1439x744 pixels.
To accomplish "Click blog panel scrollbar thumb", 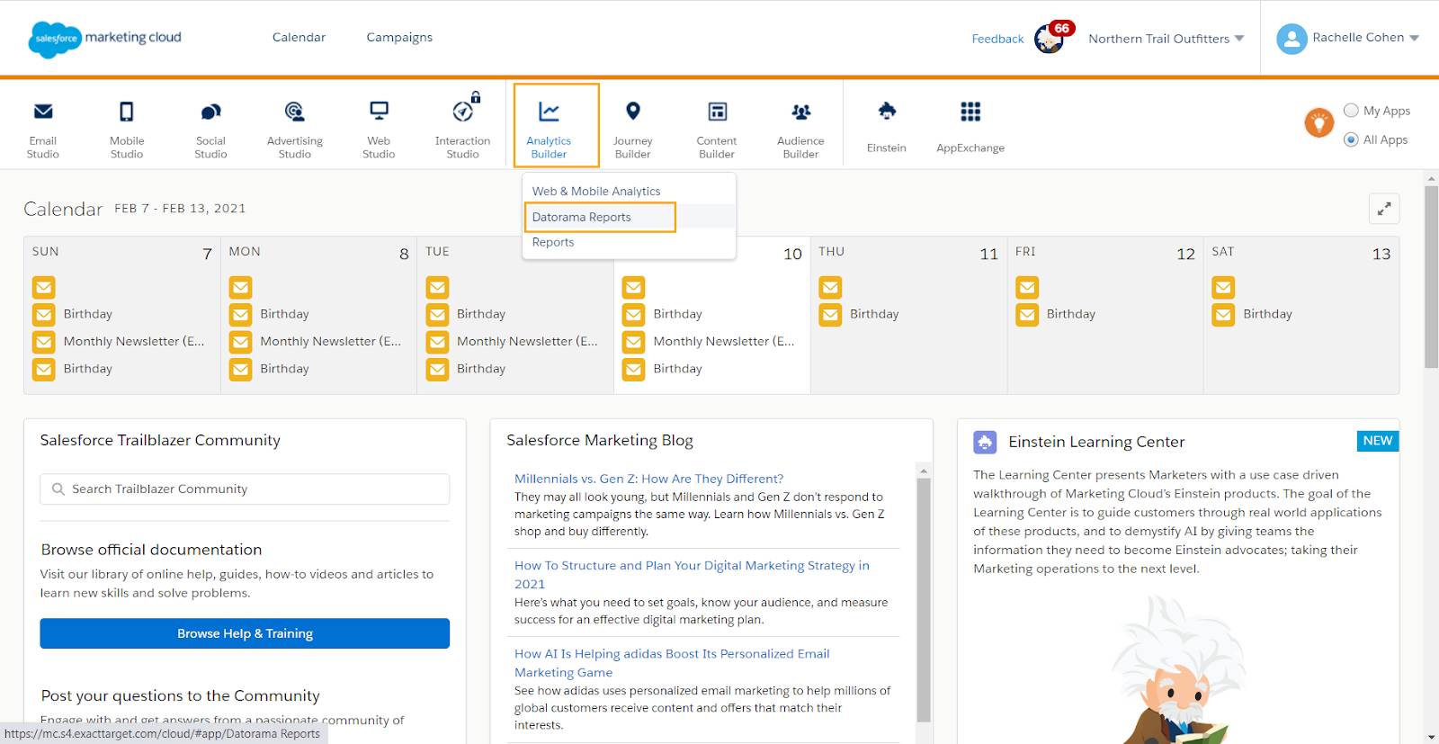I will click(x=923, y=599).
